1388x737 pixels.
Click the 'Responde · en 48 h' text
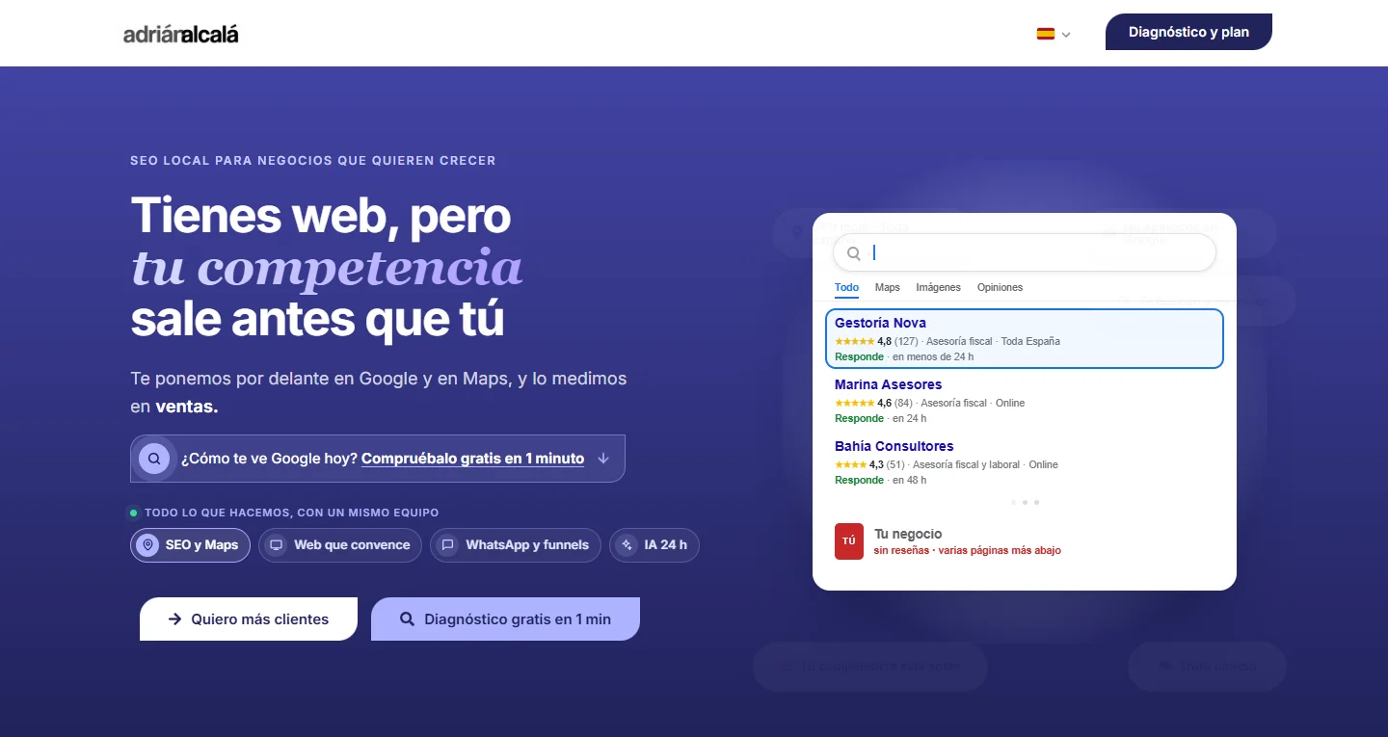click(x=881, y=480)
